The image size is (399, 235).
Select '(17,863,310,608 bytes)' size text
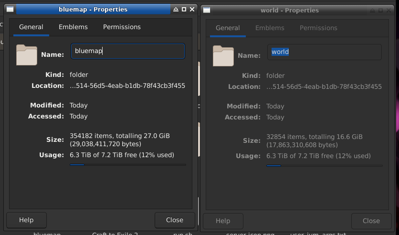[302, 145]
